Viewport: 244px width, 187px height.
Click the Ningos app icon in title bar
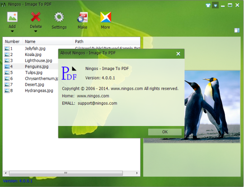click(3, 5)
